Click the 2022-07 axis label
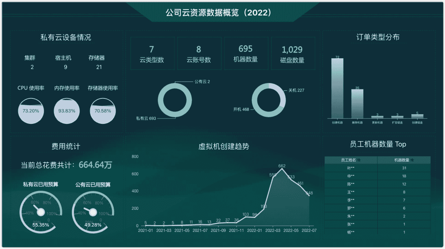 (x=309, y=230)
